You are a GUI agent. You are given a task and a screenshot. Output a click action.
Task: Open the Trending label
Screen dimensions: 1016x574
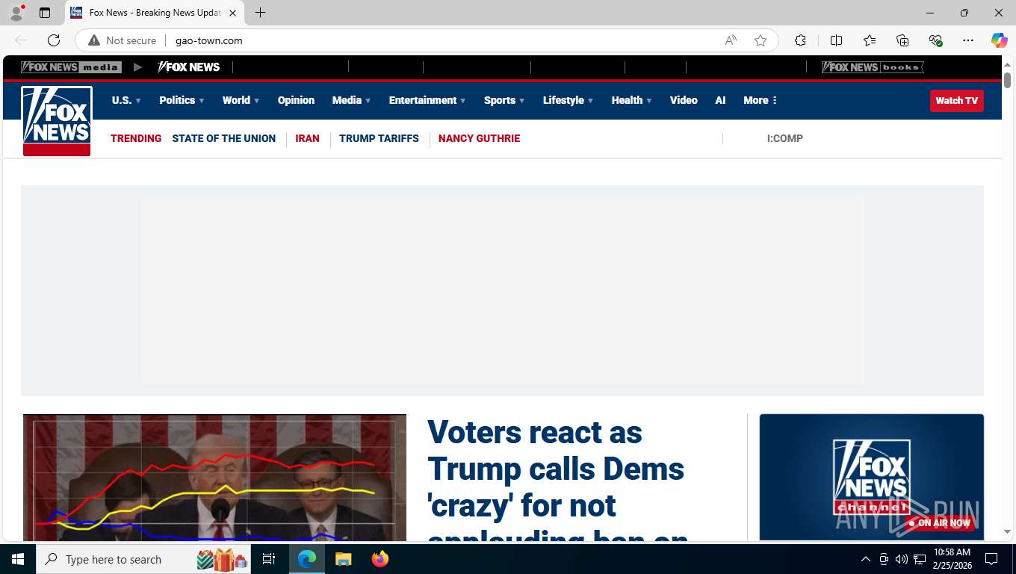(136, 138)
